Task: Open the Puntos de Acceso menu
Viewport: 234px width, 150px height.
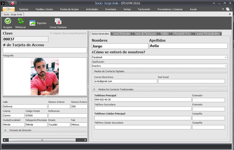Action: coord(69,9)
